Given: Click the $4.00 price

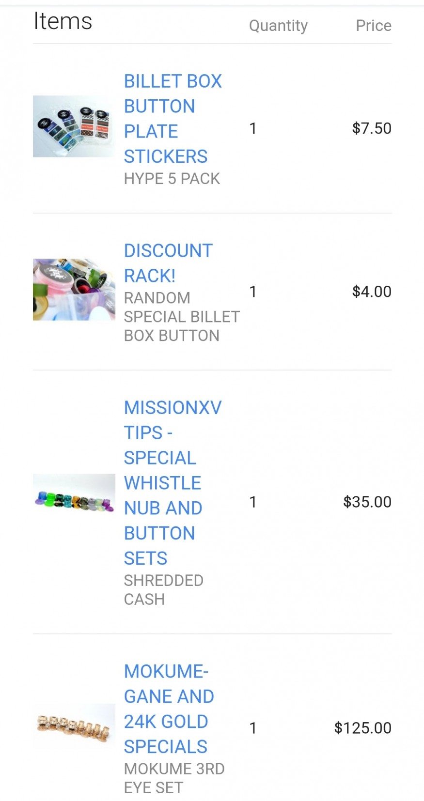Looking at the screenshot, I should (372, 292).
